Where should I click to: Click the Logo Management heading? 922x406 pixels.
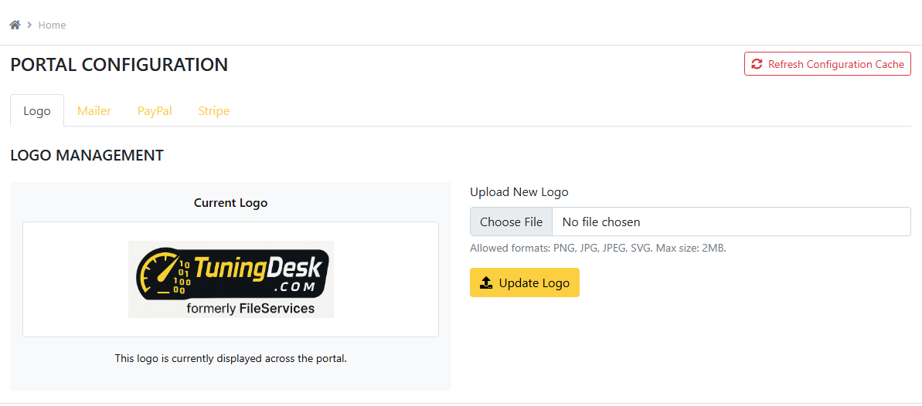(87, 155)
